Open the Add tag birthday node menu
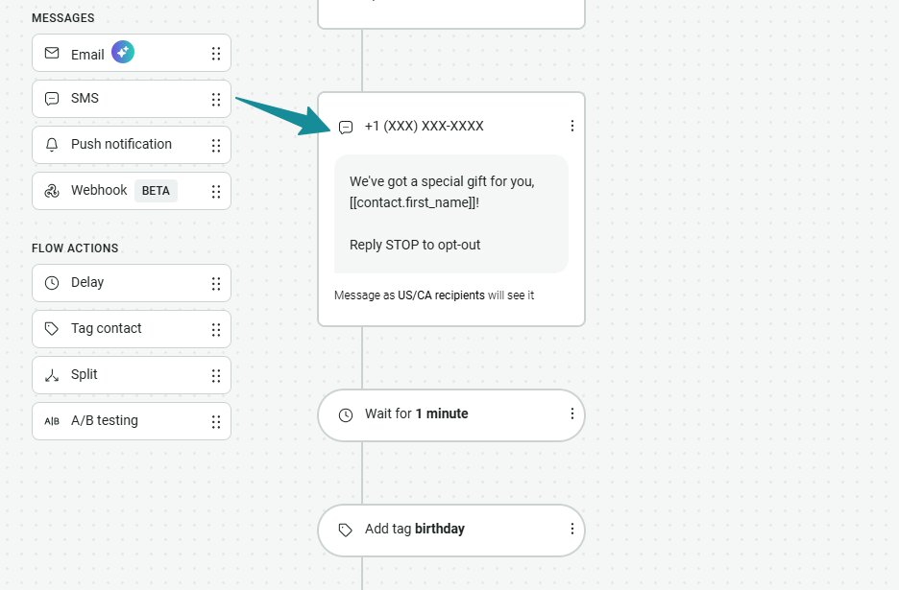 pyautogui.click(x=572, y=529)
